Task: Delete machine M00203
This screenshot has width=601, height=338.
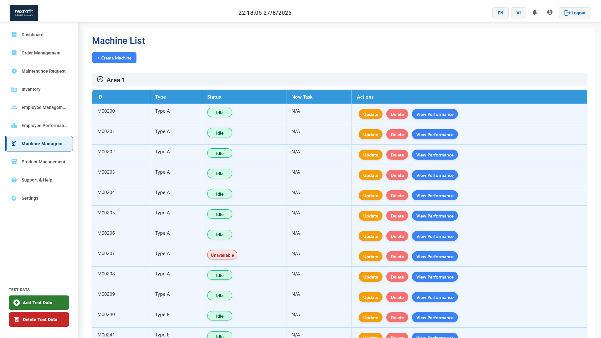Action: [x=397, y=175]
